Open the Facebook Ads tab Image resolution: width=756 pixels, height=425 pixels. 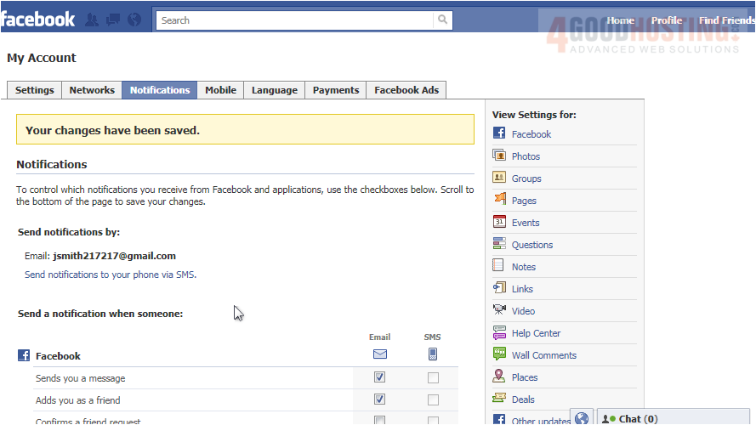406,90
